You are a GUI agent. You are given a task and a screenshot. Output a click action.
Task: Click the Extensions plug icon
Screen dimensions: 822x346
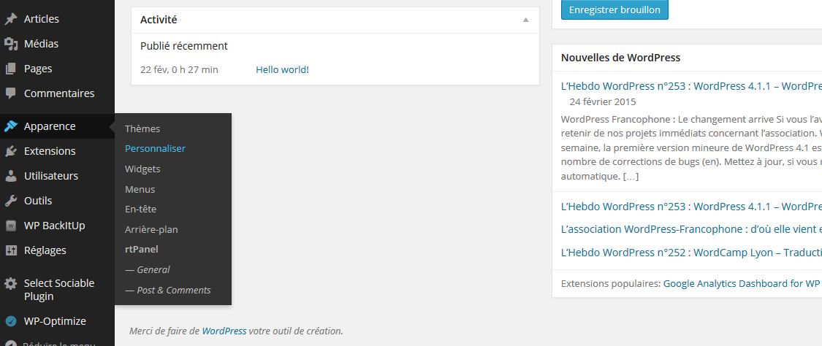[11, 151]
